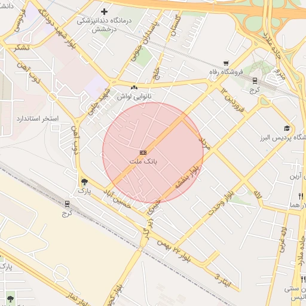Click the جاده ملارد label near مترو
The width and height of the screenshot is (306, 306).
point(272,45)
